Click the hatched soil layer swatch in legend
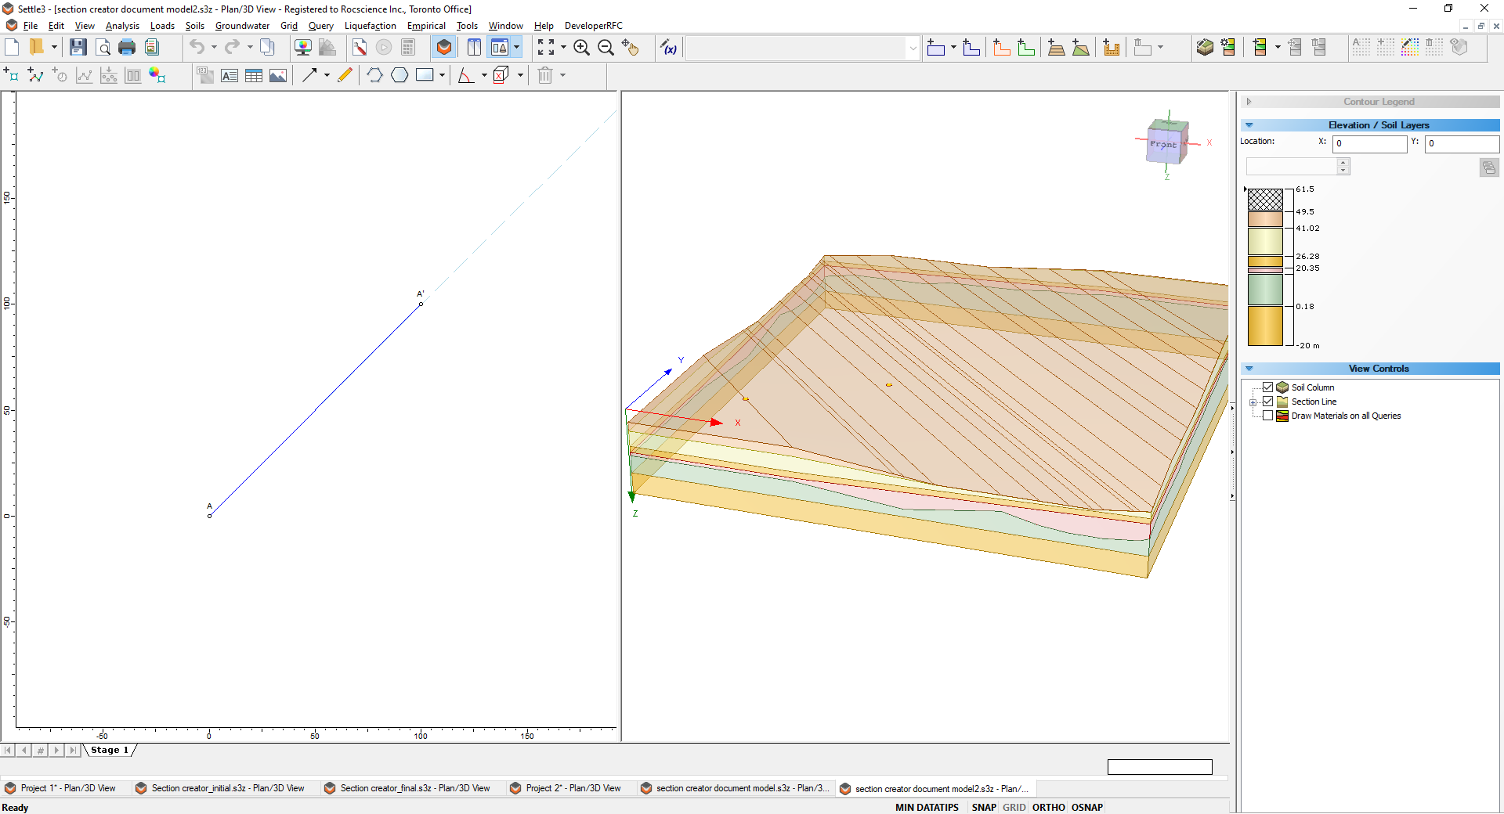This screenshot has width=1504, height=814. pos(1267,198)
